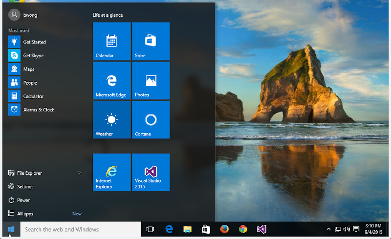Screen dimensions: 391x239
Task: Show All apps list
Action: click(21, 214)
